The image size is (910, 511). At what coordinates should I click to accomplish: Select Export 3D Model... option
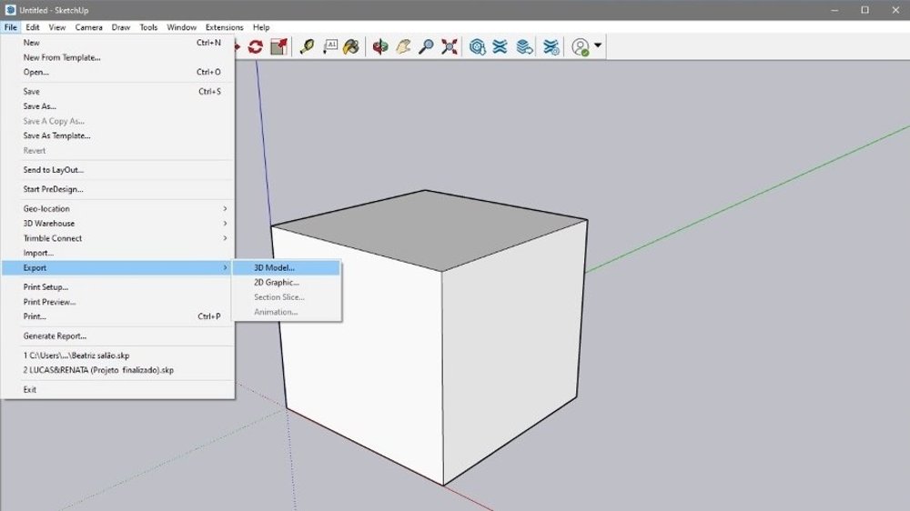286,268
